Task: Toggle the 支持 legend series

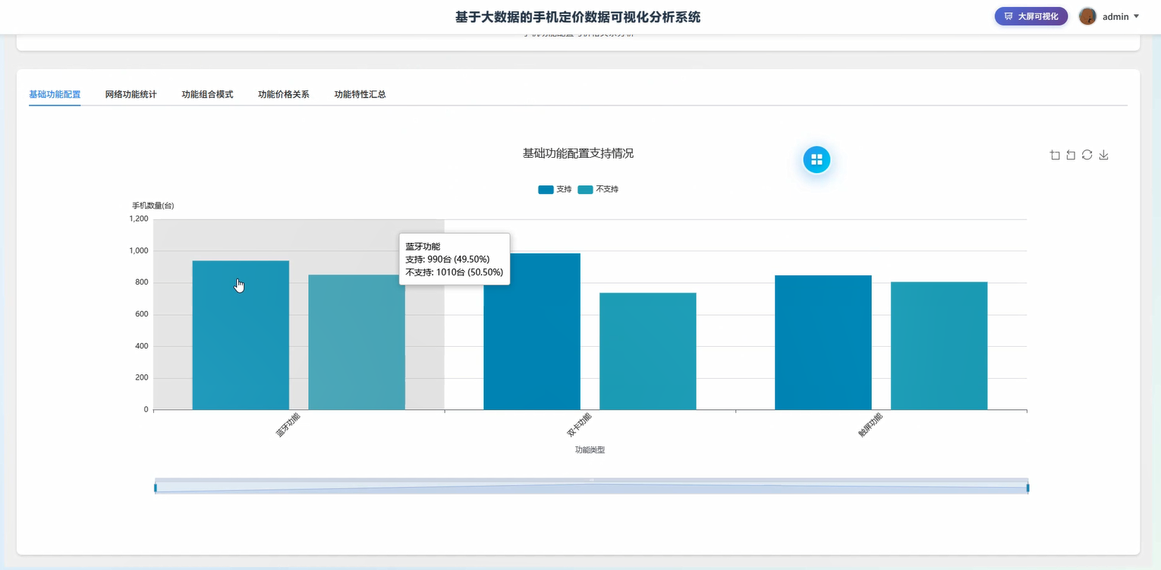Action: click(555, 189)
